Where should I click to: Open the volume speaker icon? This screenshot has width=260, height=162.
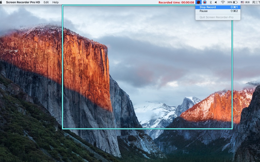coord(216,2)
